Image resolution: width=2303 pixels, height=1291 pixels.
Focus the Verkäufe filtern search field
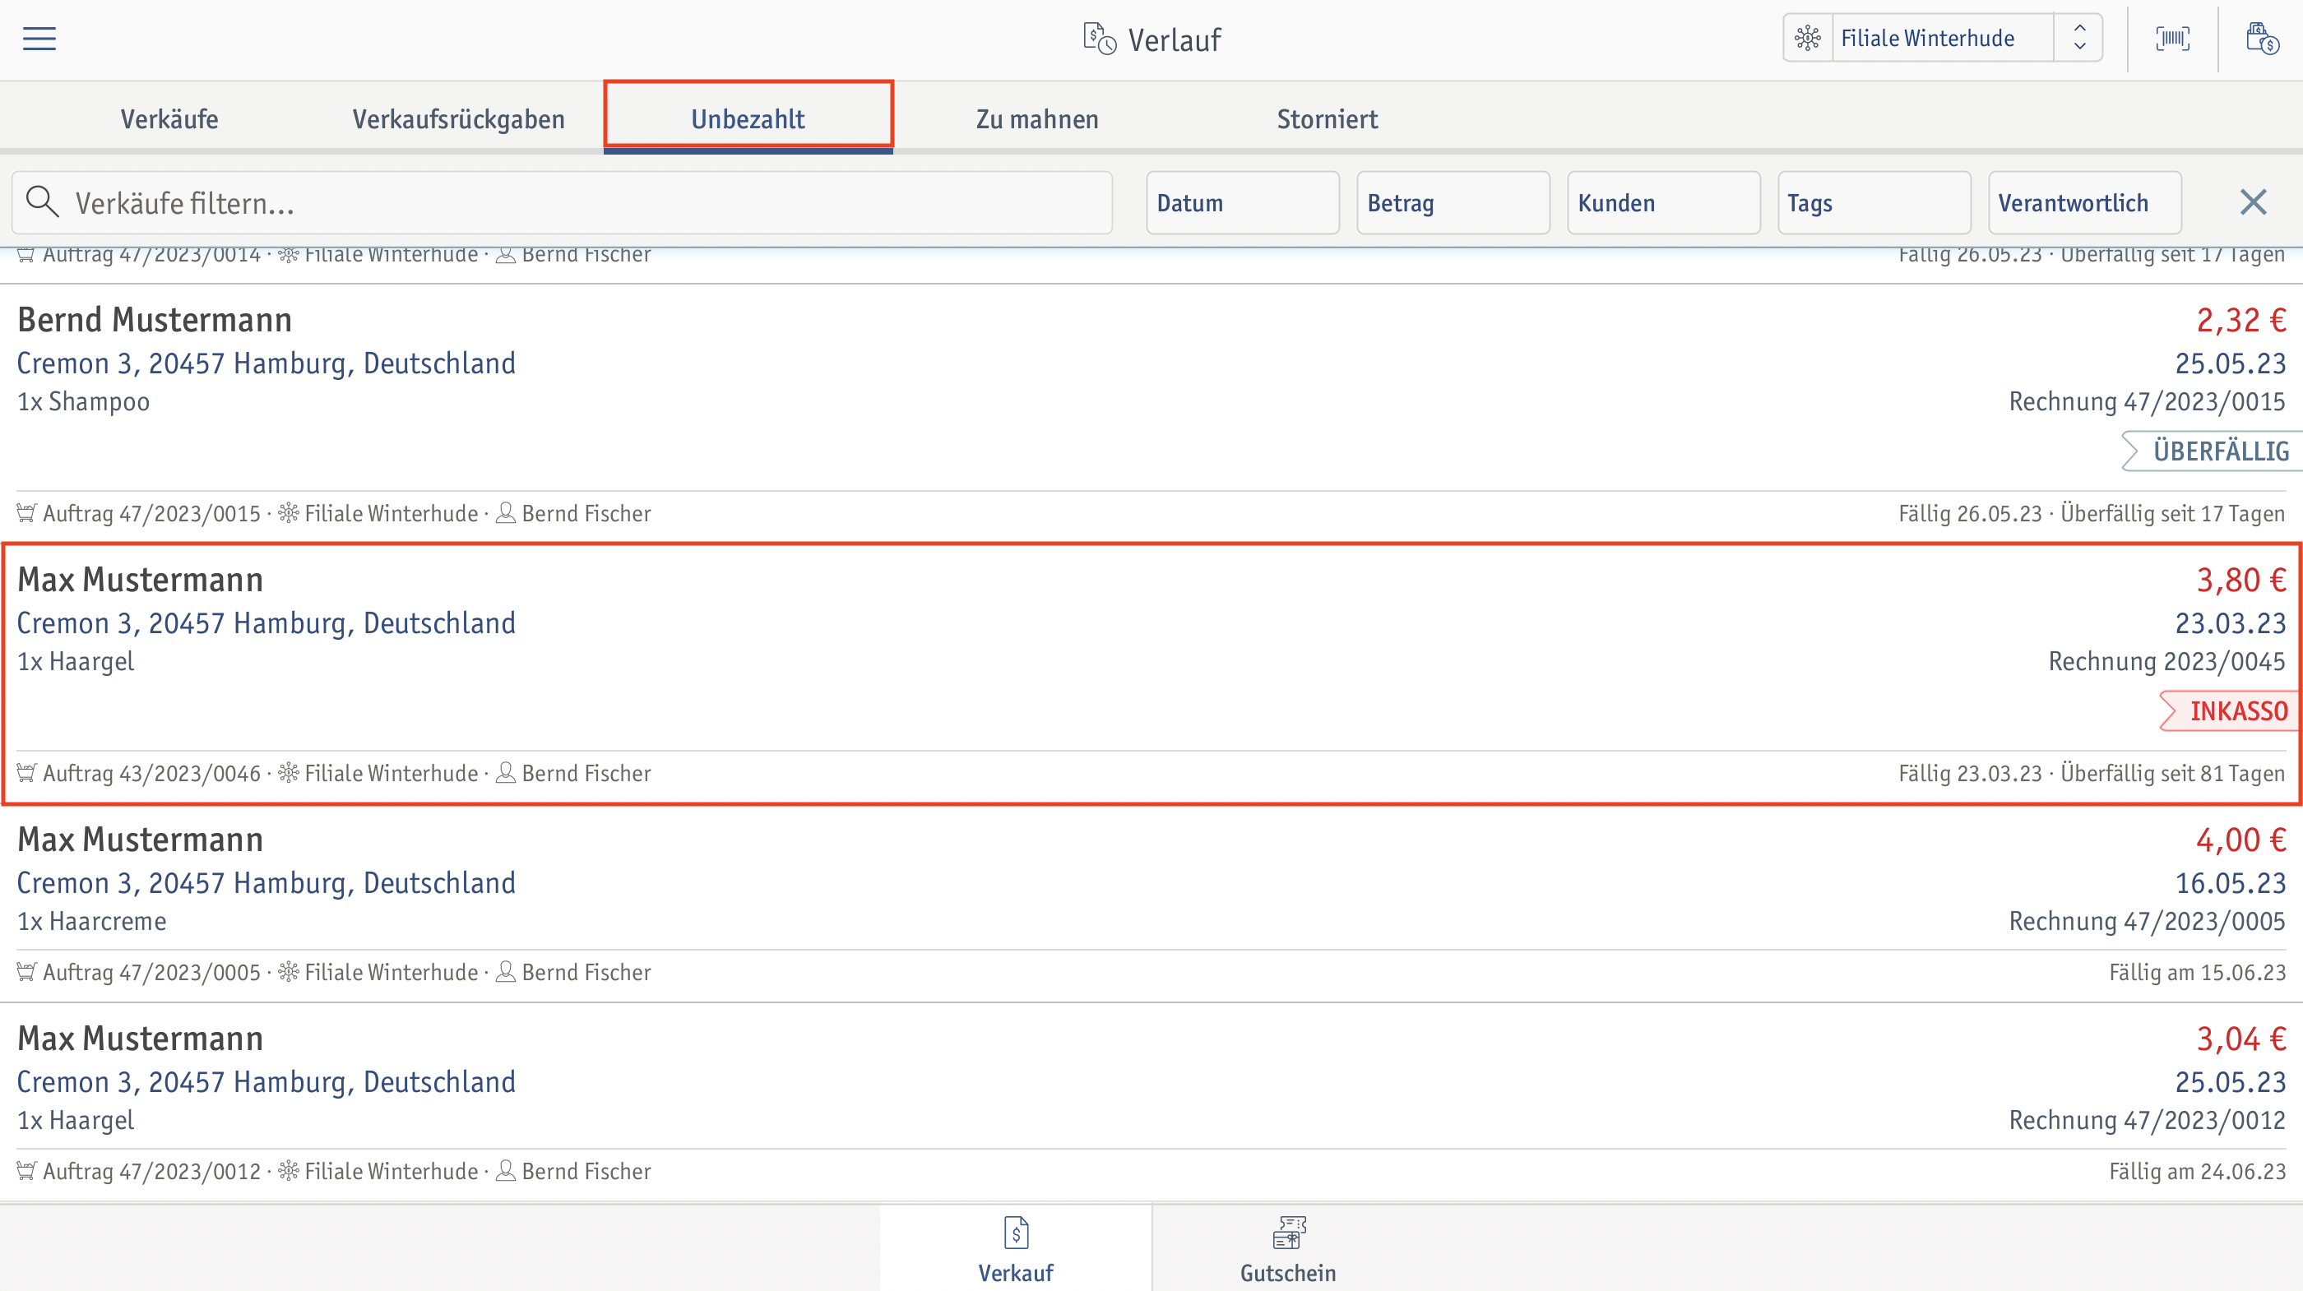[x=562, y=203]
